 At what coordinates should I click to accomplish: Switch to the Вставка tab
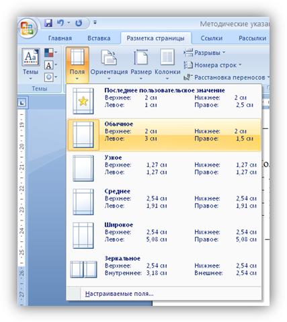pos(99,38)
